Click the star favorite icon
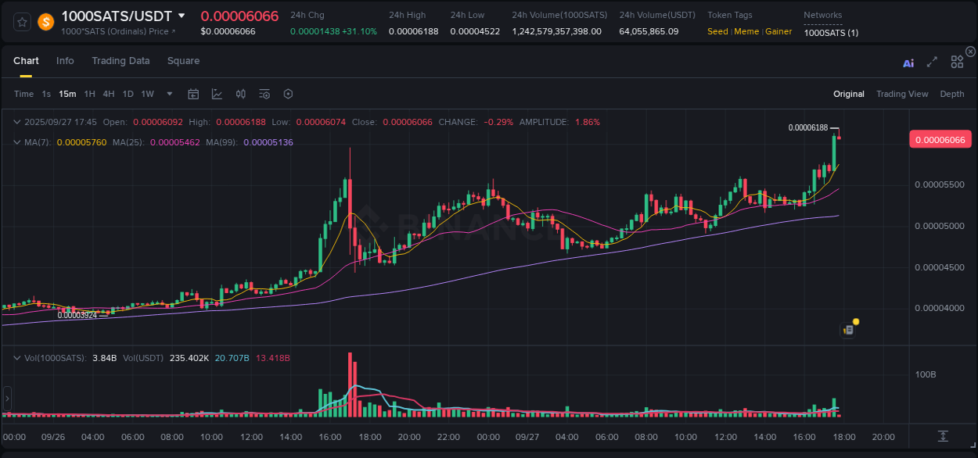978x458 pixels. (x=21, y=21)
